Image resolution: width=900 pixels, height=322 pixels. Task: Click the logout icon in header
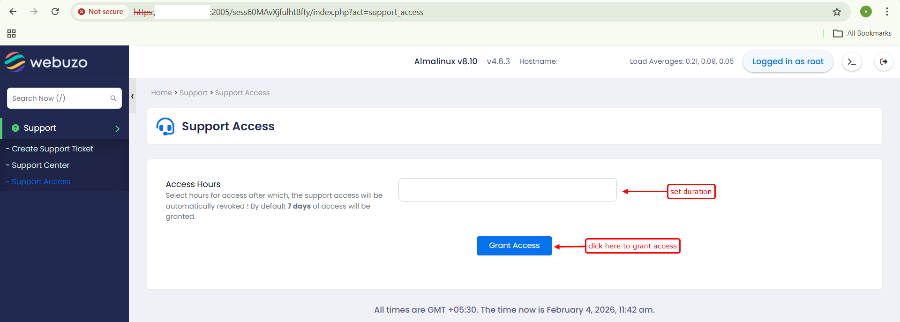(x=884, y=62)
